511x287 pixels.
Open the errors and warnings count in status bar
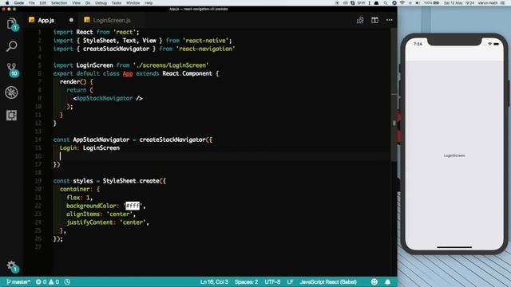click(48, 281)
